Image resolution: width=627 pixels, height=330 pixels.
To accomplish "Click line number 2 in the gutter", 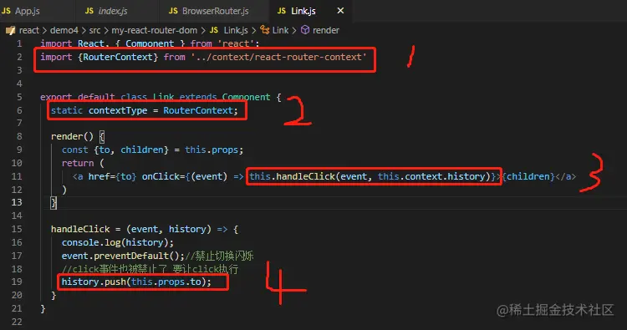I will pyautogui.click(x=19, y=57).
